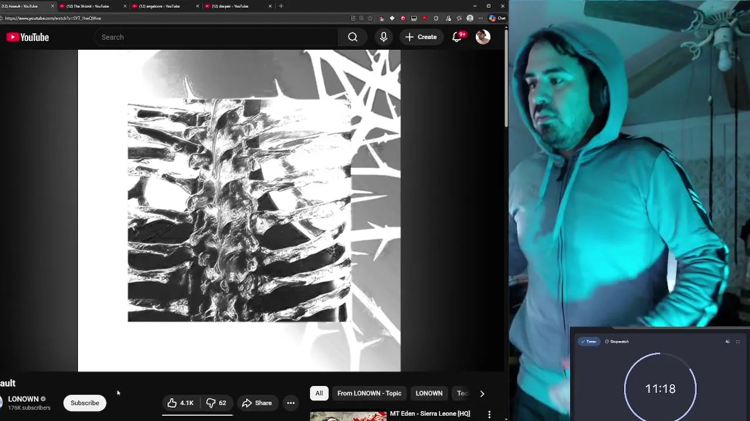Click MT Eden video thumbnail

point(348,416)
